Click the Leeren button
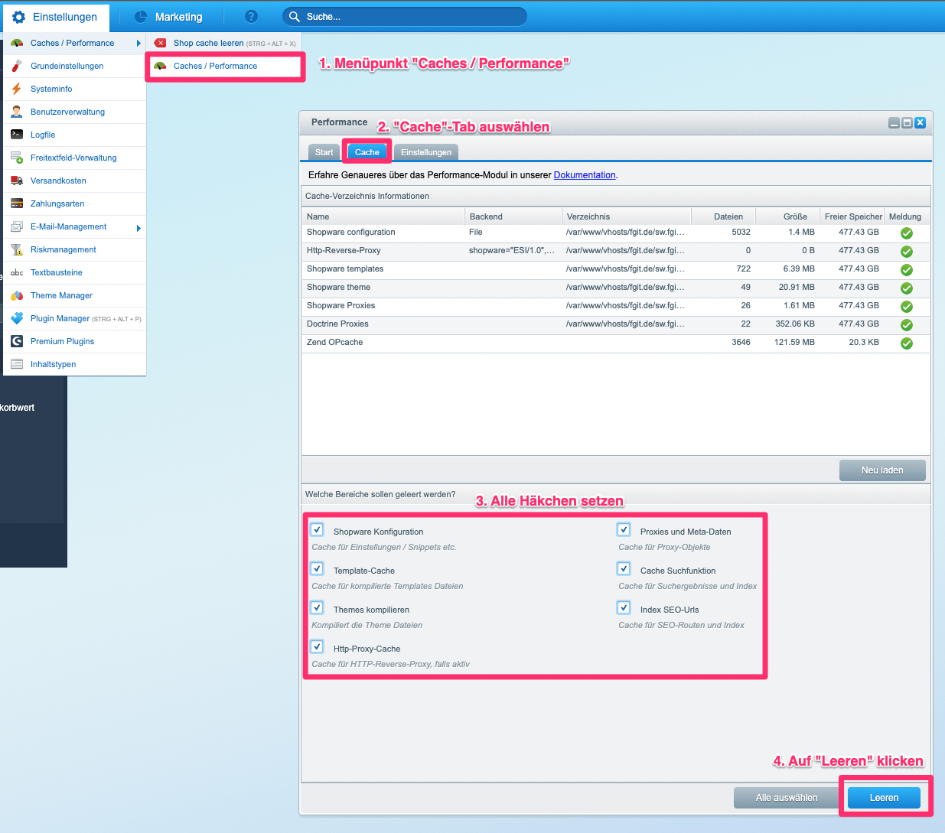 click(884, 798)
